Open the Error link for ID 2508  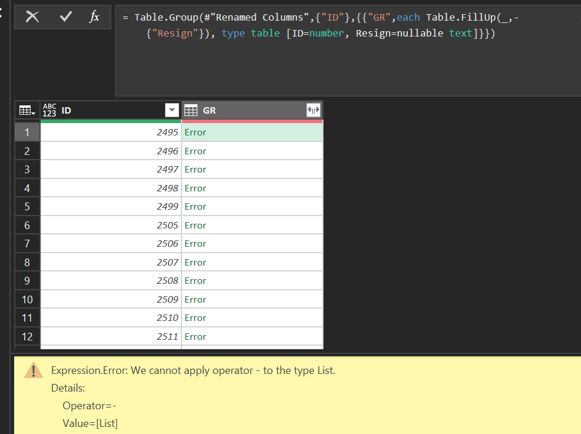coord(195,281)
